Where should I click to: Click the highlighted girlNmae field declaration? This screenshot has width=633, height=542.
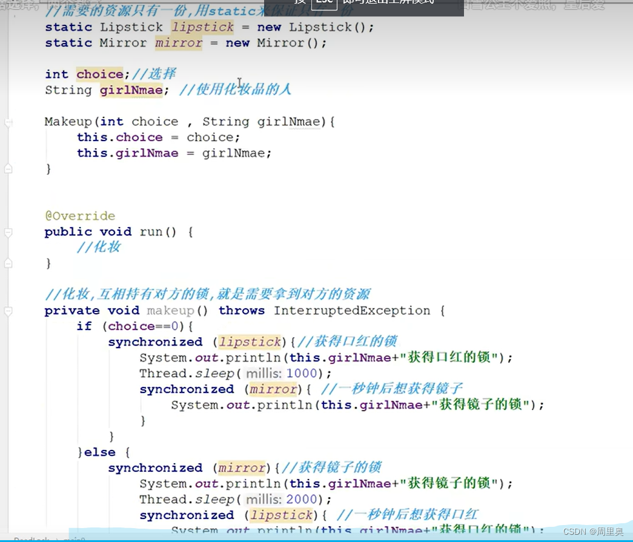(x=131, y=90)
